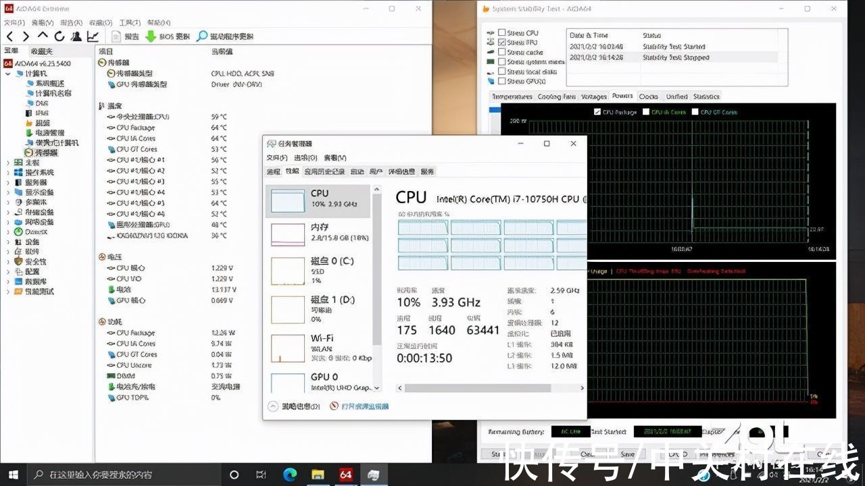Select Disk 0 (C:) in Task Manager
The image size is (865, 486).
pos(318,271)
